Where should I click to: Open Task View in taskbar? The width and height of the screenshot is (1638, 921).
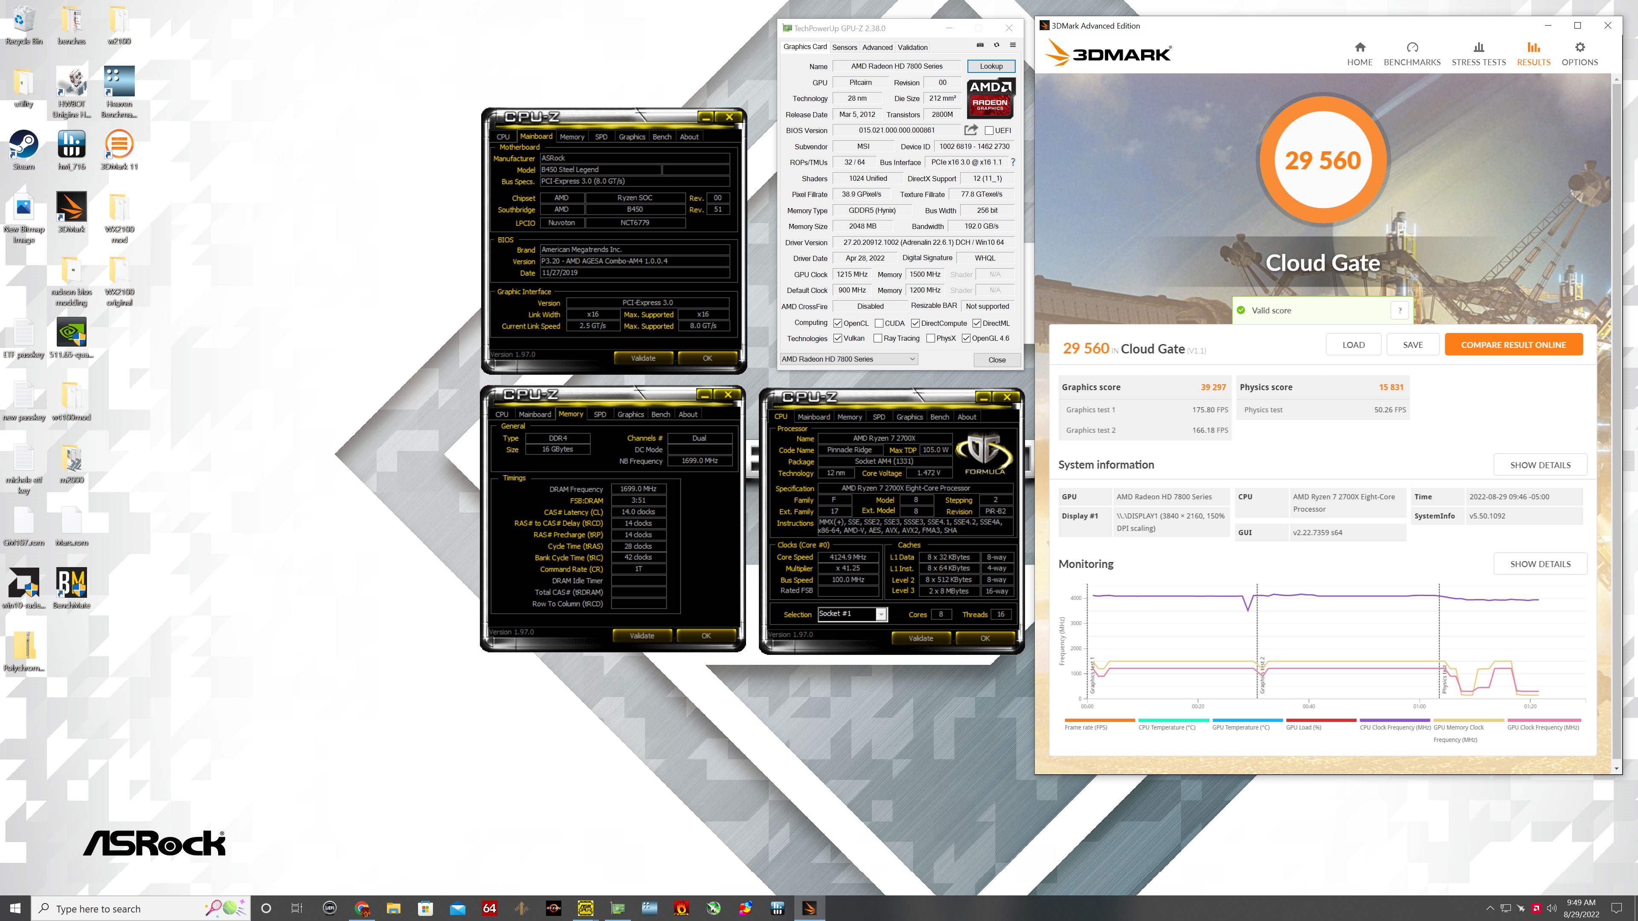296,908
